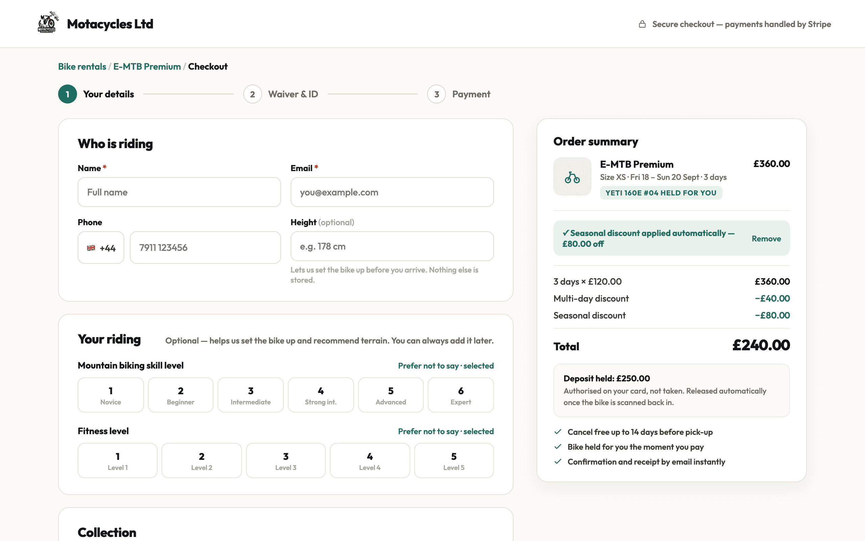This screenshot has width=865, height=541.
Task: Choose fitness Level 3
Action: 286,461
